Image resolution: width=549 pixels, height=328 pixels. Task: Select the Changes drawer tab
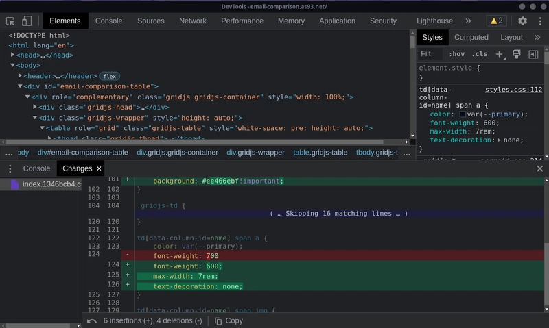pyautogui.click(x=78, y=168)
